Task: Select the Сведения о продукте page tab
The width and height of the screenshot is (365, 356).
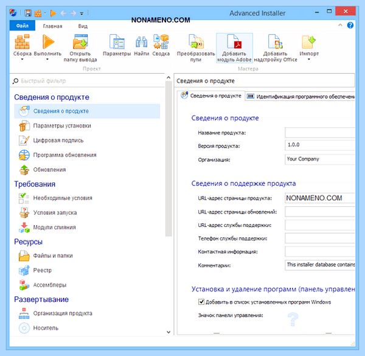Action: [211, 96]
